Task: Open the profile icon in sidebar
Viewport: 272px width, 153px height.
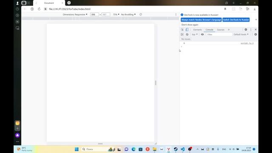Action: pos(17,3)
